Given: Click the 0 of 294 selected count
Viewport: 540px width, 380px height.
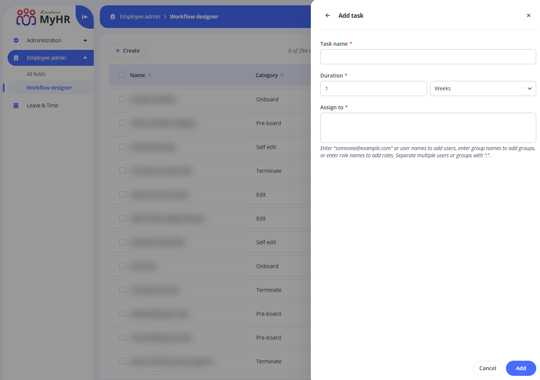Looking at the screenshot, I should coord(299,51).
